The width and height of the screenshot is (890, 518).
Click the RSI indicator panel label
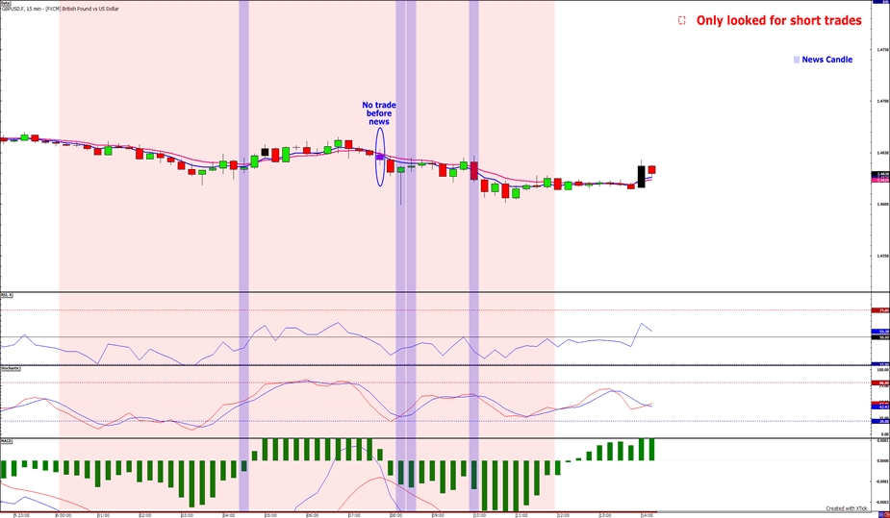[7, 295]
